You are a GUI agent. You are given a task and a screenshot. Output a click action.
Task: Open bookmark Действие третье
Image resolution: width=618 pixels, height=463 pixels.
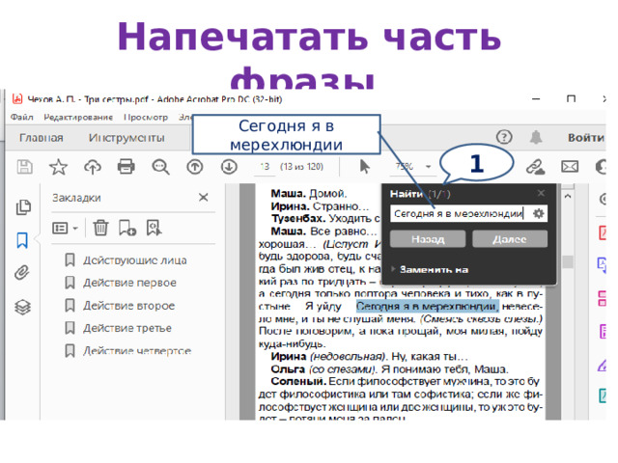[127, 328]
